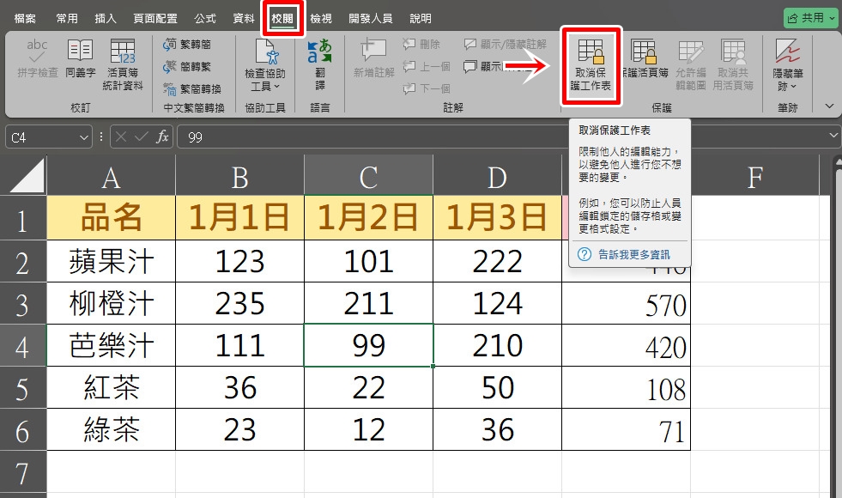Open the 同義字 thesaurus tool
Image resolution: width=842 pixels, height=498 pixels.
[81, 58]
